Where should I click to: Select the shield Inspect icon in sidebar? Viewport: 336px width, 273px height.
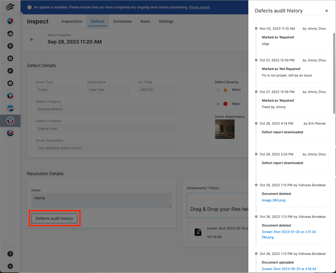(x=10, y=121)
